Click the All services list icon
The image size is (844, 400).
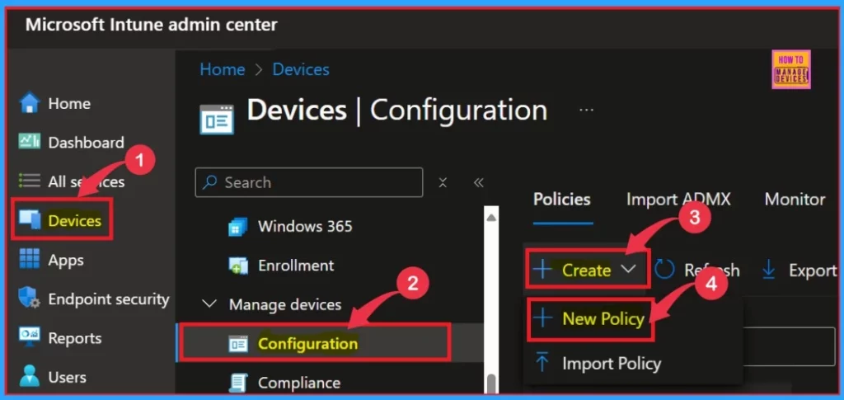[30, 181]
